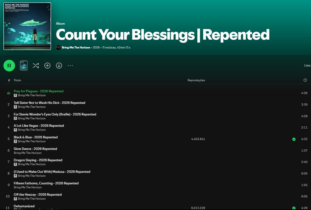Screen dimensions: 311x210
Task: Select the Dehumanized track title
Action: 24,206
